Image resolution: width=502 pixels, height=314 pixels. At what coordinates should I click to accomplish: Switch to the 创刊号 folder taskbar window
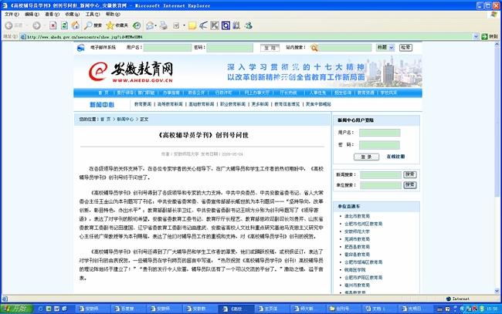[x=344, y=309]
